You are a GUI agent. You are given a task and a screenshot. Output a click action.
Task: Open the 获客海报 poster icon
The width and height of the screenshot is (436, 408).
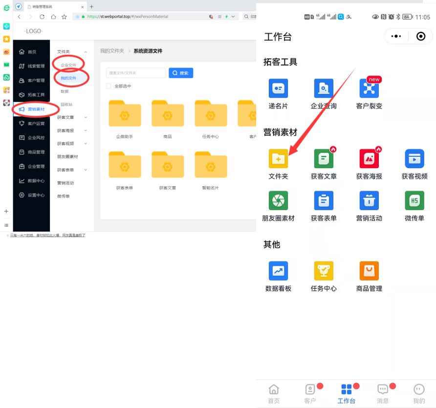(369, 159)
